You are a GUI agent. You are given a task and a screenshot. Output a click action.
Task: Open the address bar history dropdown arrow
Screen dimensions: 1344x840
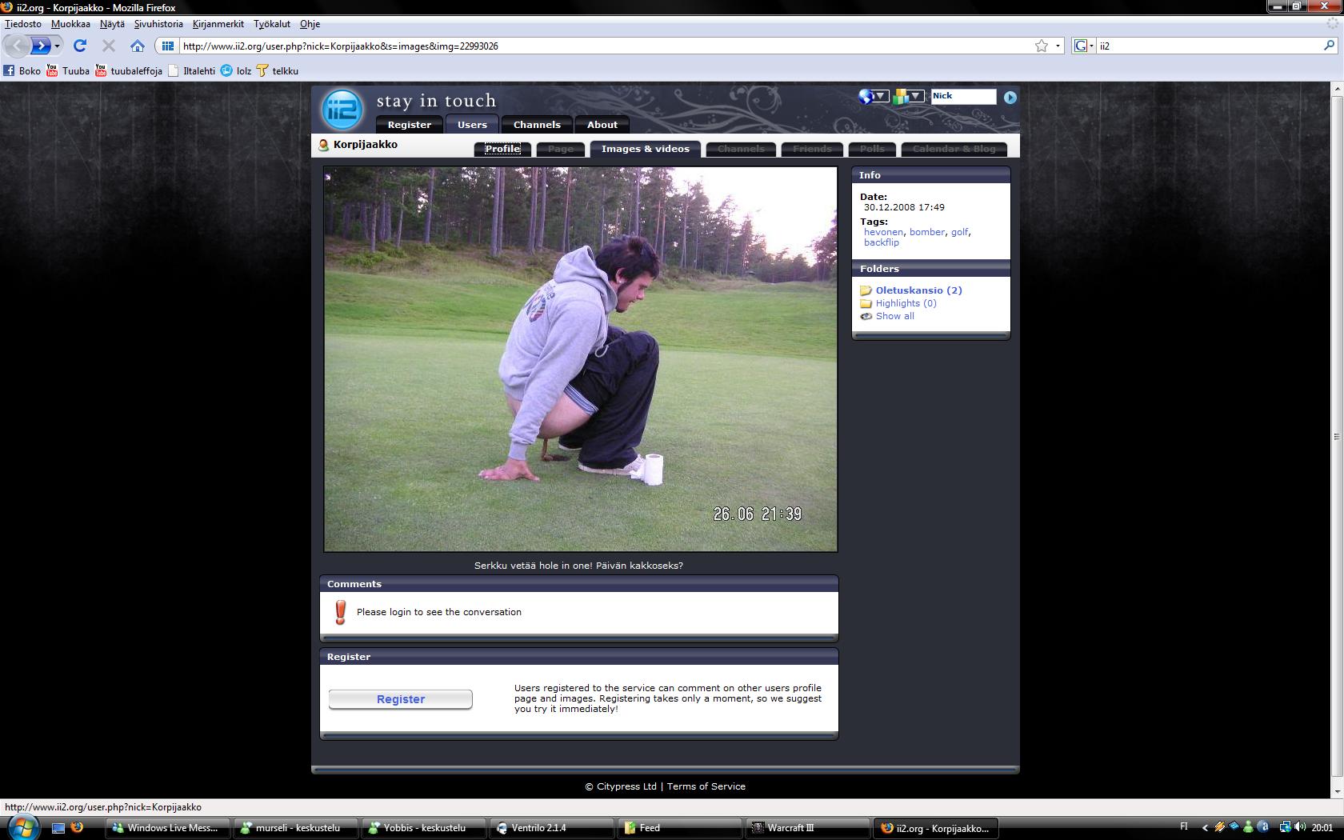click(x=1058, y=46)
